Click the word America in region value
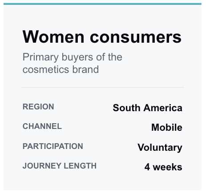Screen dimensions: 206x193 [163, 108]
